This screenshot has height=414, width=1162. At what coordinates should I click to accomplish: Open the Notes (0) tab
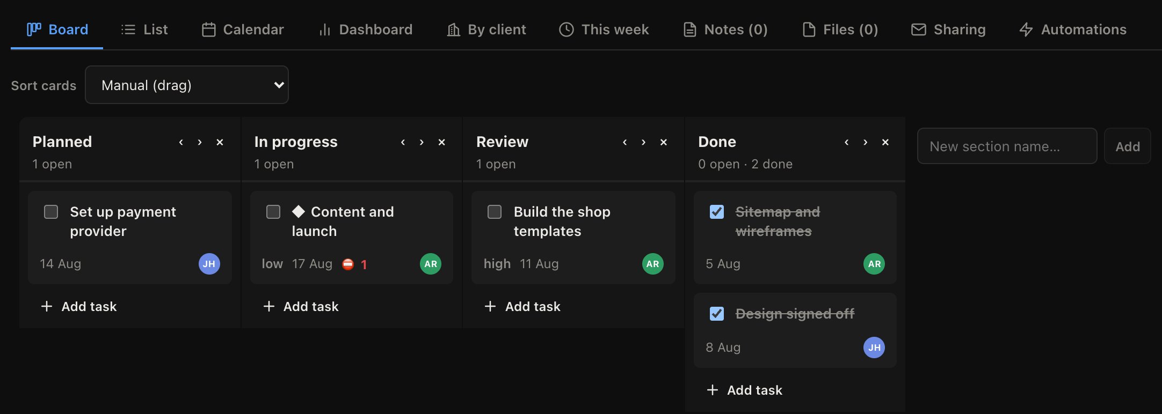[x=725, y=29]
